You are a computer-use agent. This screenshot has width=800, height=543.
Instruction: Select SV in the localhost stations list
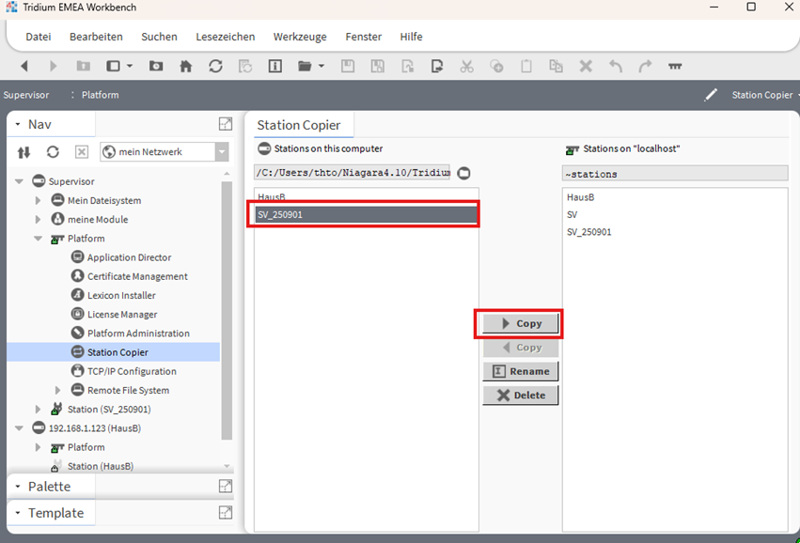click(572, 214)
